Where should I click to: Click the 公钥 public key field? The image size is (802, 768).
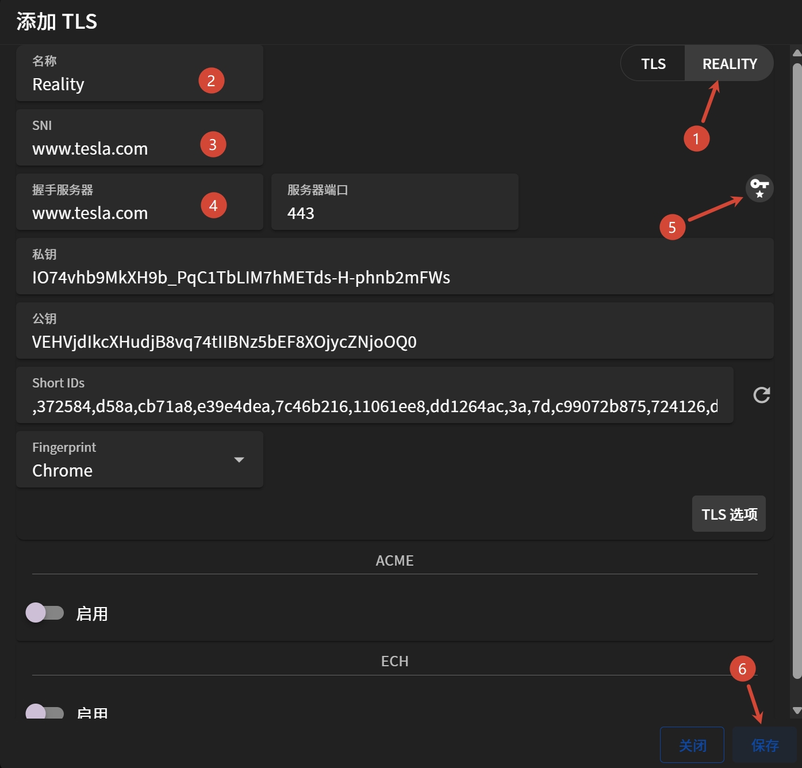pyautogui.click(x=394, y=342)
